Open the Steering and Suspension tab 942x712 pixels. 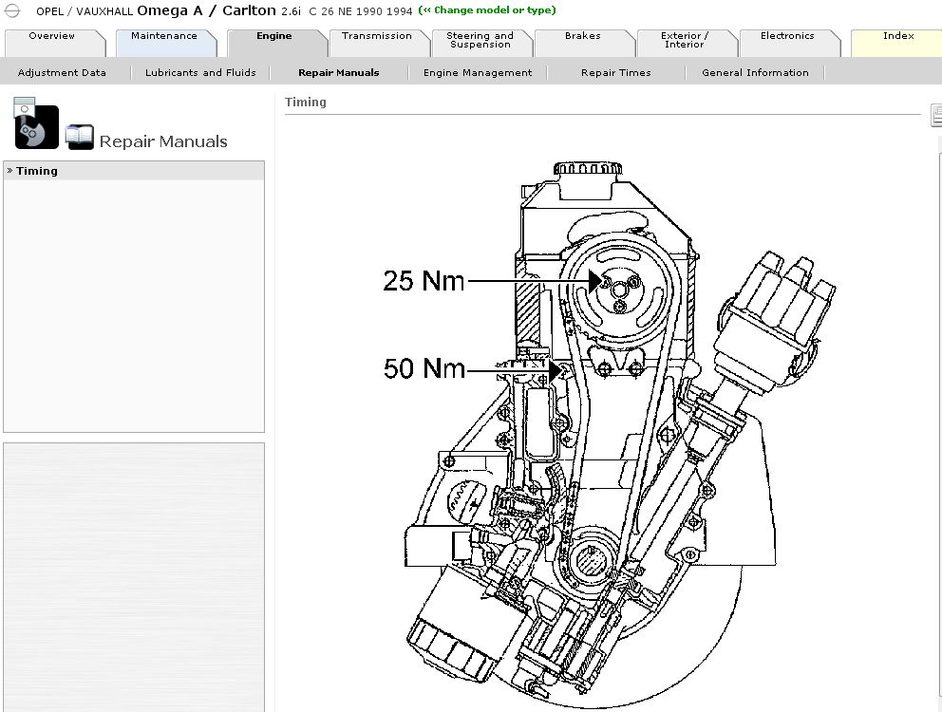tap(480, 40)
